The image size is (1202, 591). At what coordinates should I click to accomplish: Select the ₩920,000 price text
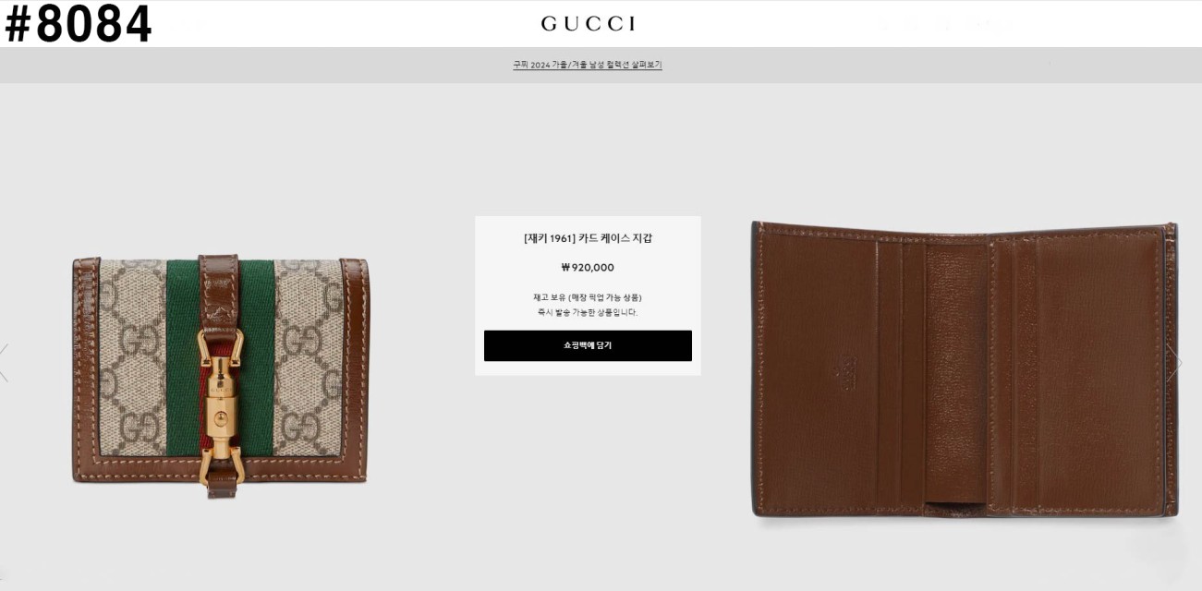[x=588, y=268]
